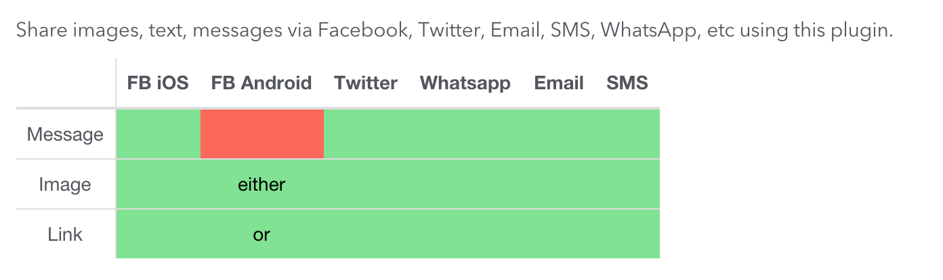
Task: Click the FB iOS column header
Action: coord(158,83)
